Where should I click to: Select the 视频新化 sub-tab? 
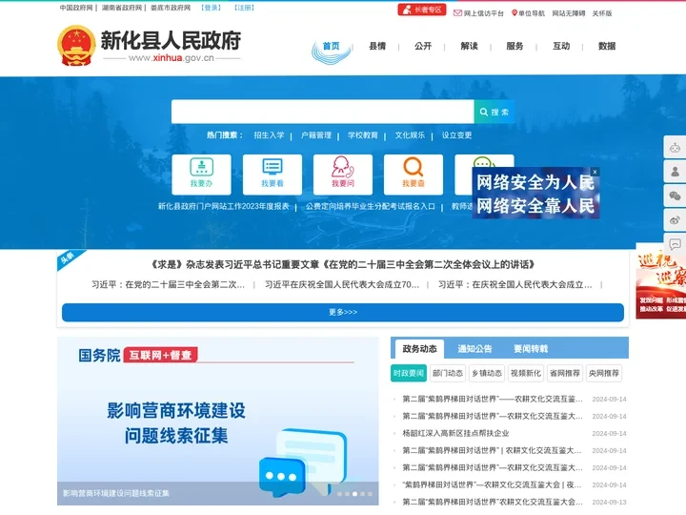pyautogui.click(x=526, y=373)
